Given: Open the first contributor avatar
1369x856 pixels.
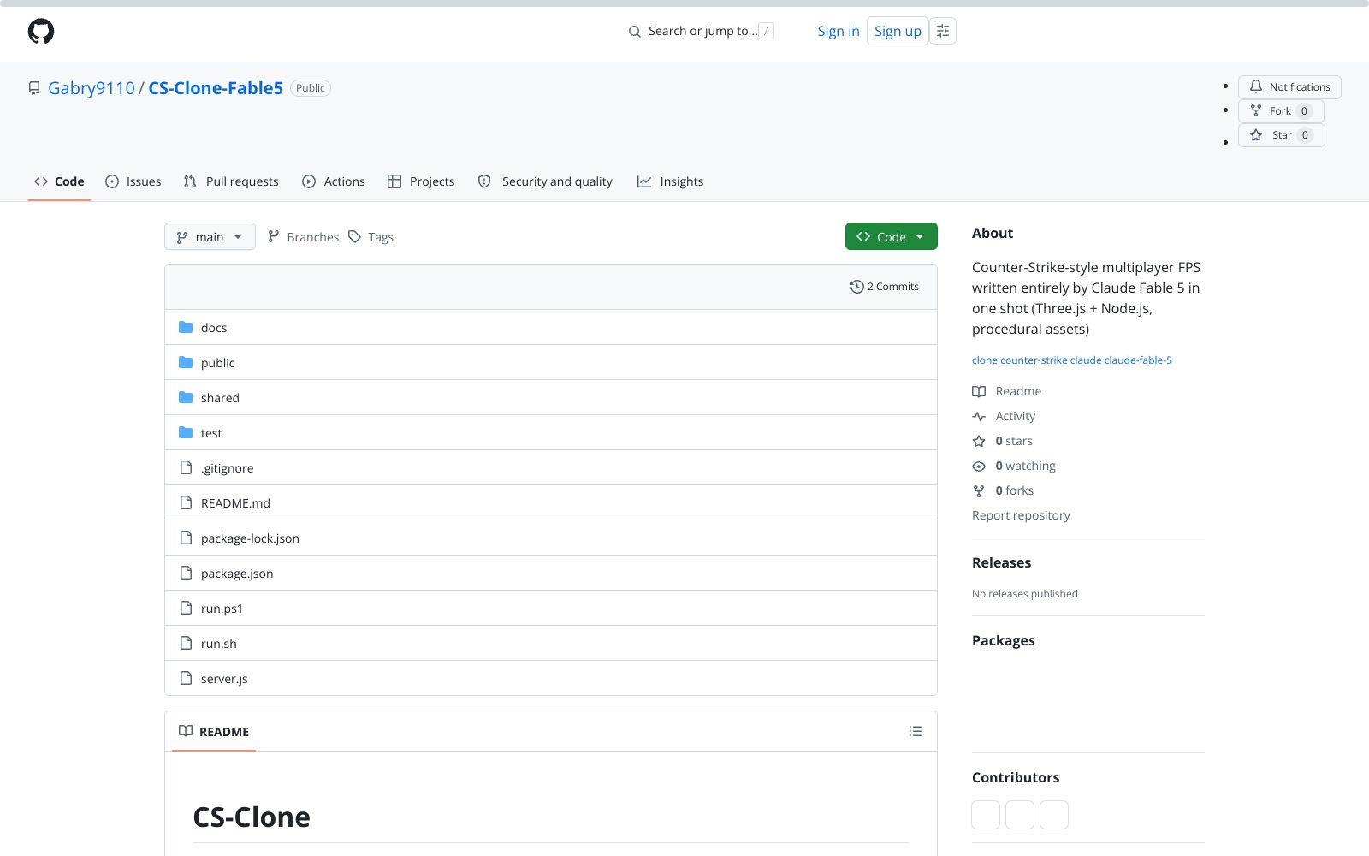Looking at the screenshot, I should (x=986, y=815).
